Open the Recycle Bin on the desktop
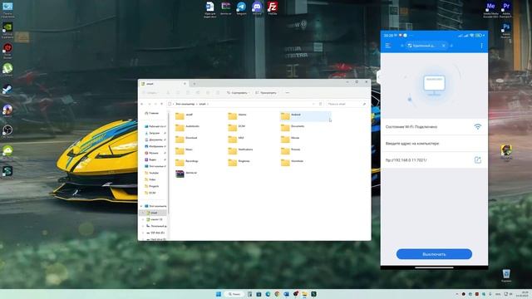The image size is (532, 299). [x=506, y=275]
